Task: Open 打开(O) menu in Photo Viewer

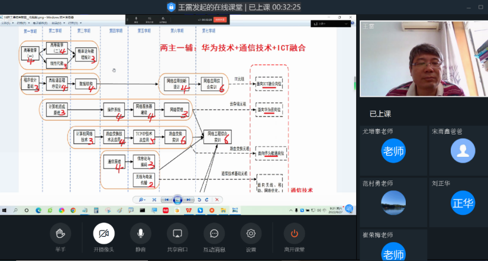Action: click(x=75, y=23)
